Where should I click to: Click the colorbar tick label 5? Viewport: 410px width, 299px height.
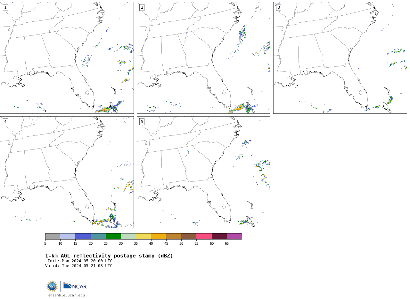[x=45, y=244]
